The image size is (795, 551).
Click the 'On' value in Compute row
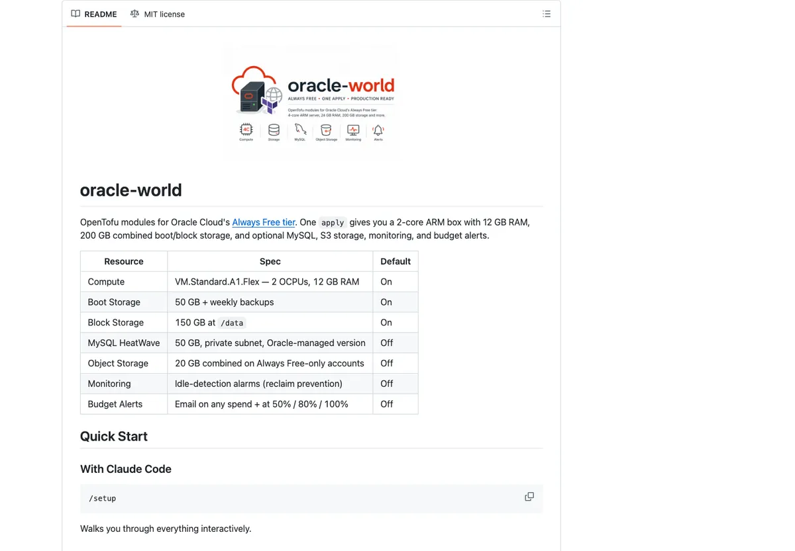click(386, 282)
